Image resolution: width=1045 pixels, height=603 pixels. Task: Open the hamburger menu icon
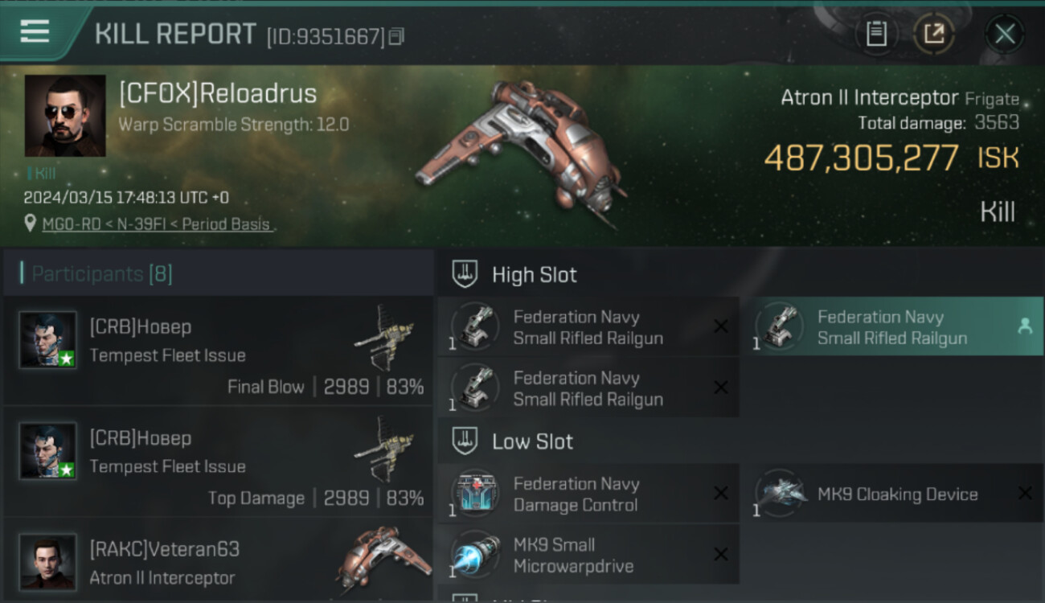(35, 31)
